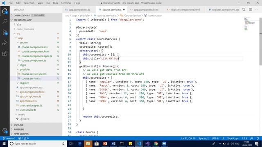
Task: Open the Help menu
Action: pos(77,3)
